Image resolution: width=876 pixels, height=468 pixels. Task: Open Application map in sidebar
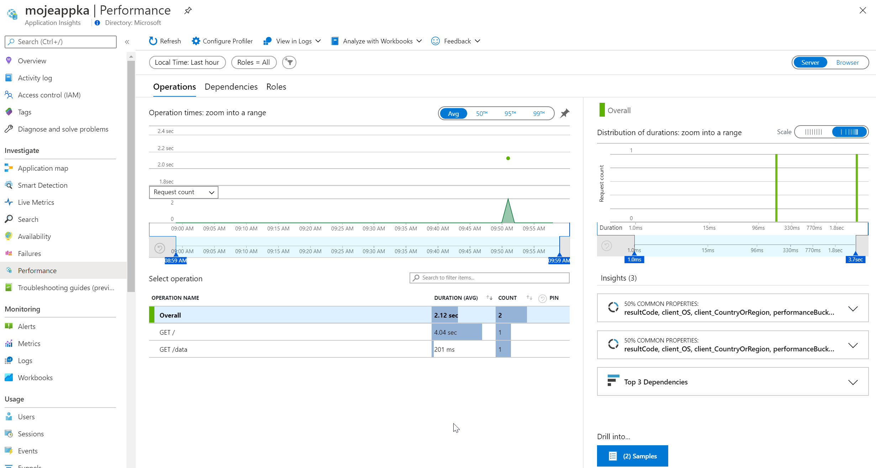pyautogui.click(x=43, y=168)
